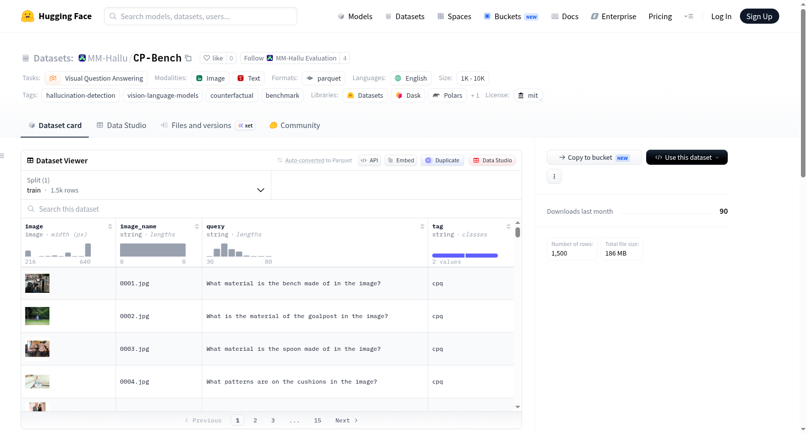The height and width of the screenshot is (434, 807).
Task: Open the Enterprise page
Action: pos(613,16)
